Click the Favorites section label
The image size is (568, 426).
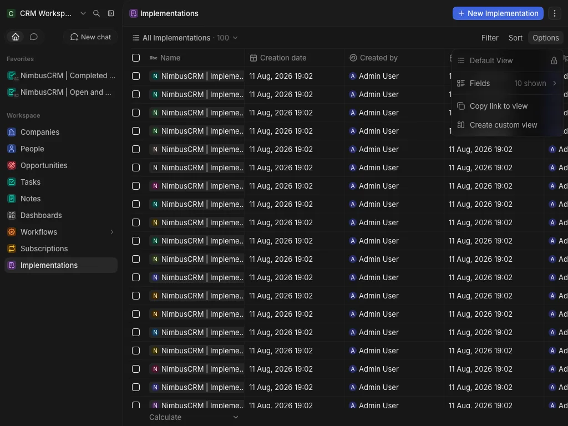point(20,59)
